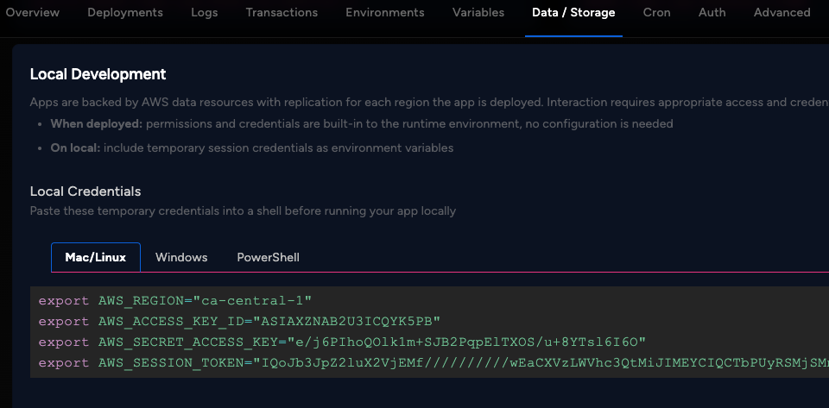829x408 pixels.
Task: Switch to the PowerShell credentials tab
Action: pyautogui.click(x=268, y=257)
